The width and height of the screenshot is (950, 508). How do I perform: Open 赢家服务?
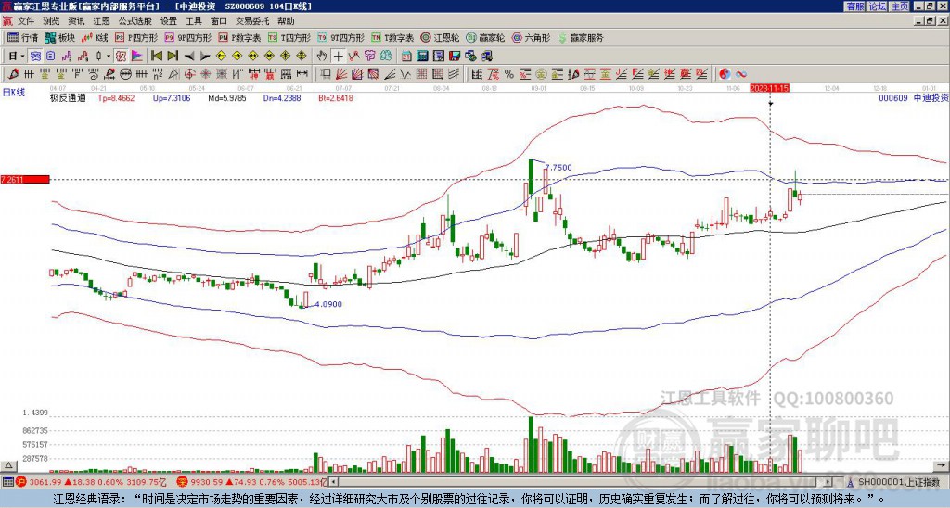(581, 37)
